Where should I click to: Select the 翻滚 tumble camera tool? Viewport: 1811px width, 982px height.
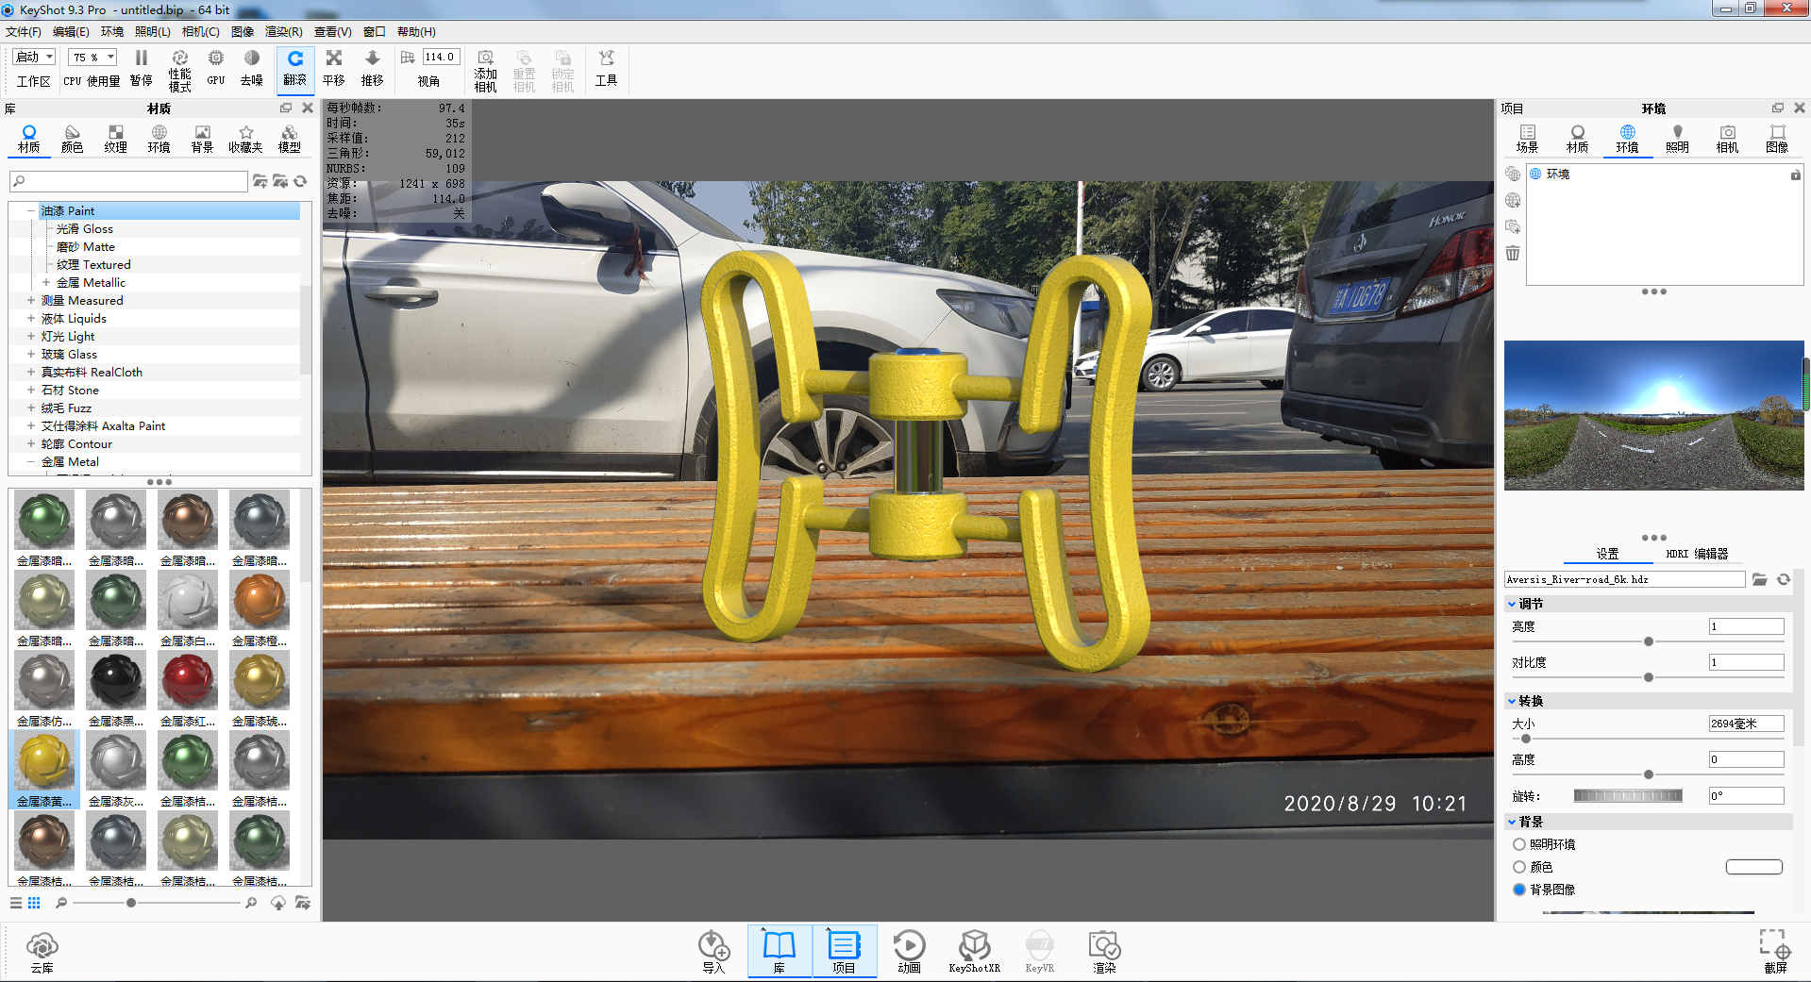pyautogui.click(x=295, y=69)
